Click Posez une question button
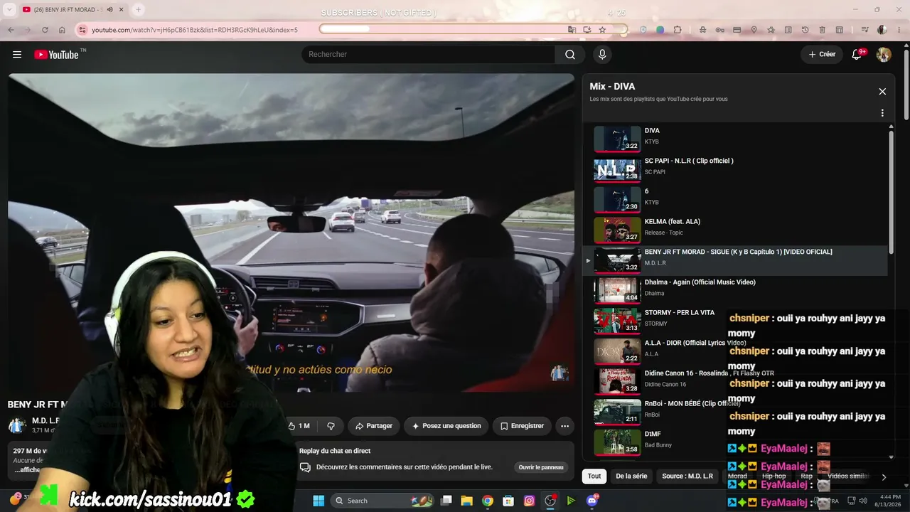Viewport: 910px width, 512px height. pos(446,426)
